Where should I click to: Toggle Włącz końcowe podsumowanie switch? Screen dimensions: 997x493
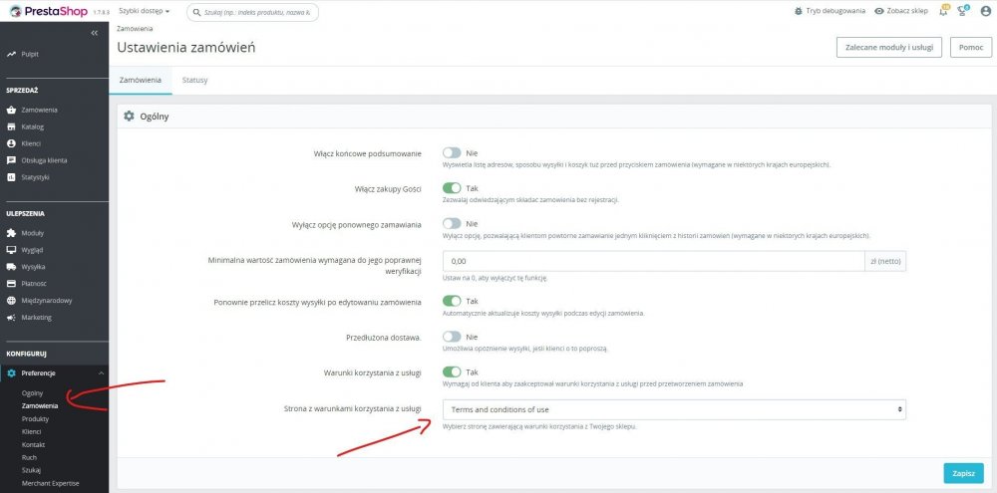(x=452, y=152)
